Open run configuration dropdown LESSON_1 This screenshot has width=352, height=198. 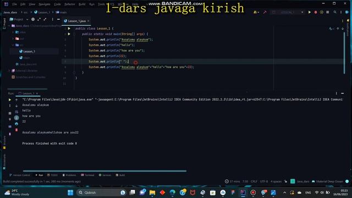(x=288, y=12)
